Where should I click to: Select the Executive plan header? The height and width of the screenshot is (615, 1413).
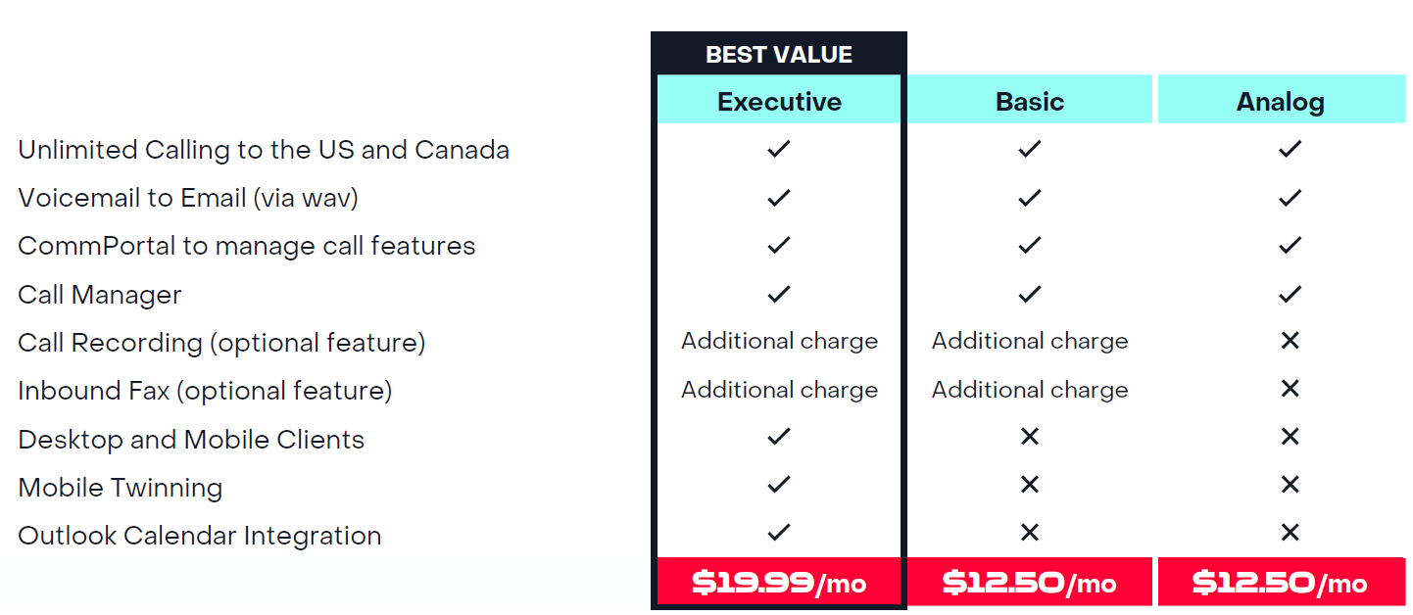click(779, 102)
